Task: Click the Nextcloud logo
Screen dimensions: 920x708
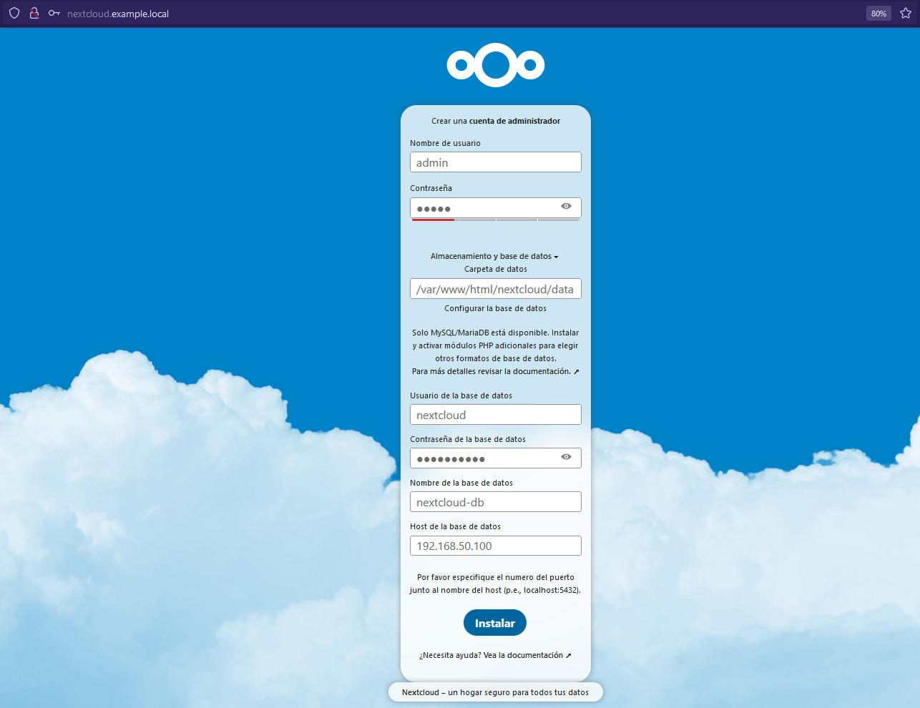Action: click(496, 65)
